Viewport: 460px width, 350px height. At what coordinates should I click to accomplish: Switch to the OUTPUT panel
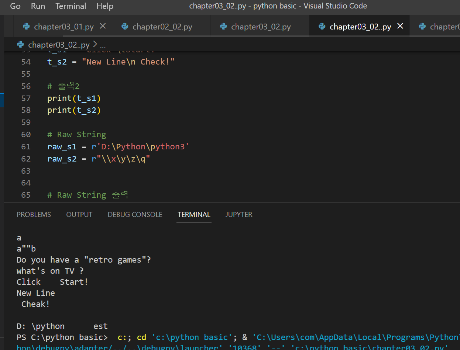[x=79, y=215]
